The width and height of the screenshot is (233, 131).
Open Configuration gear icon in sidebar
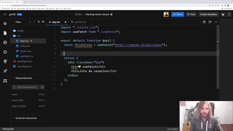(x=5, y=52)
